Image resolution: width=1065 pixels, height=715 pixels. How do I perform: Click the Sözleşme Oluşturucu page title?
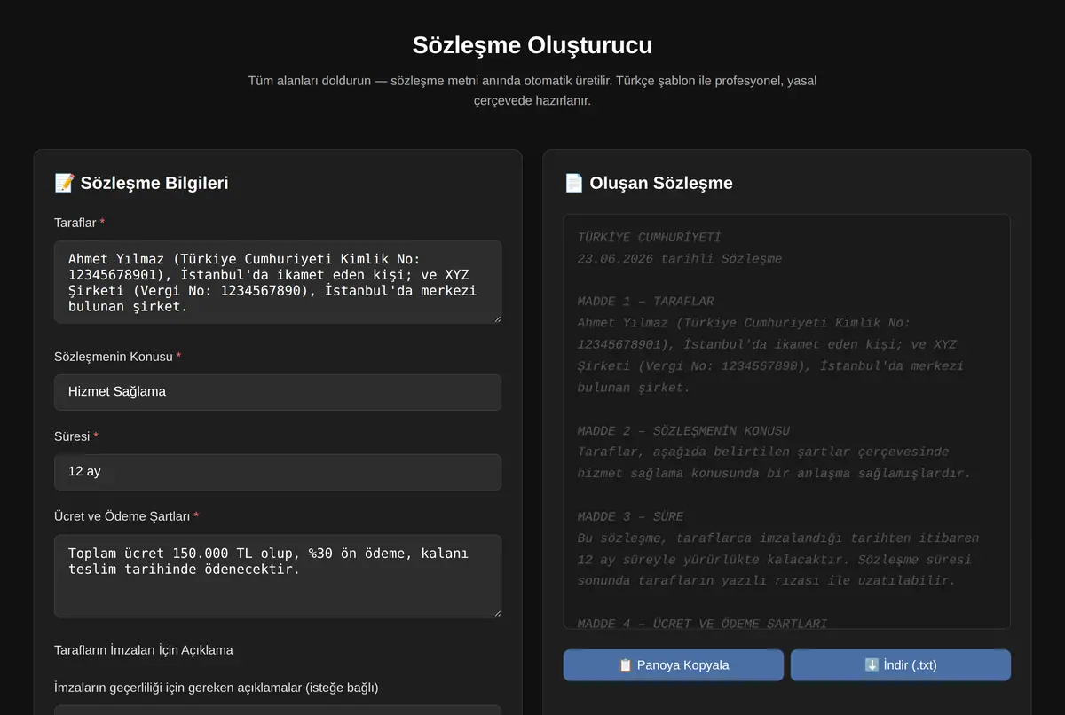532,45
